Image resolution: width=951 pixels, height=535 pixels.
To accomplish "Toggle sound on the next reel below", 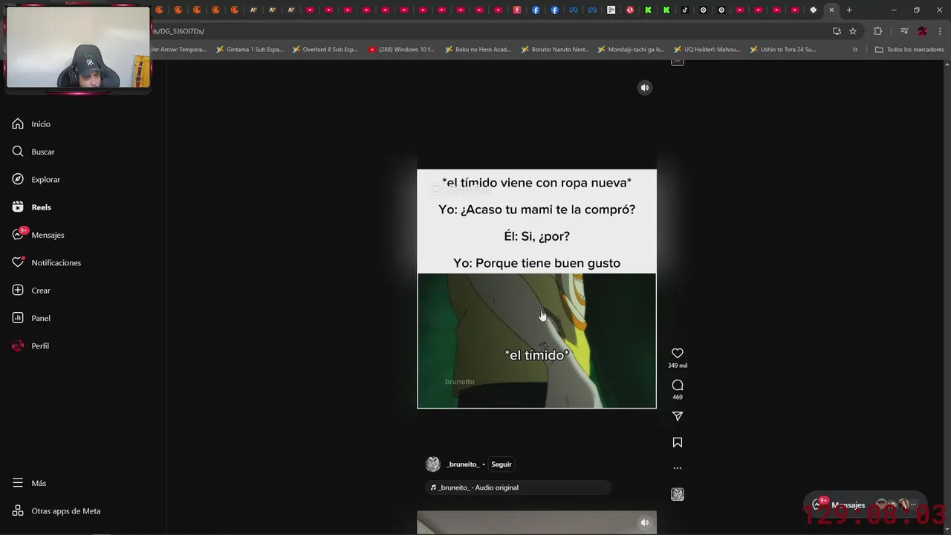I will [645, 522].
